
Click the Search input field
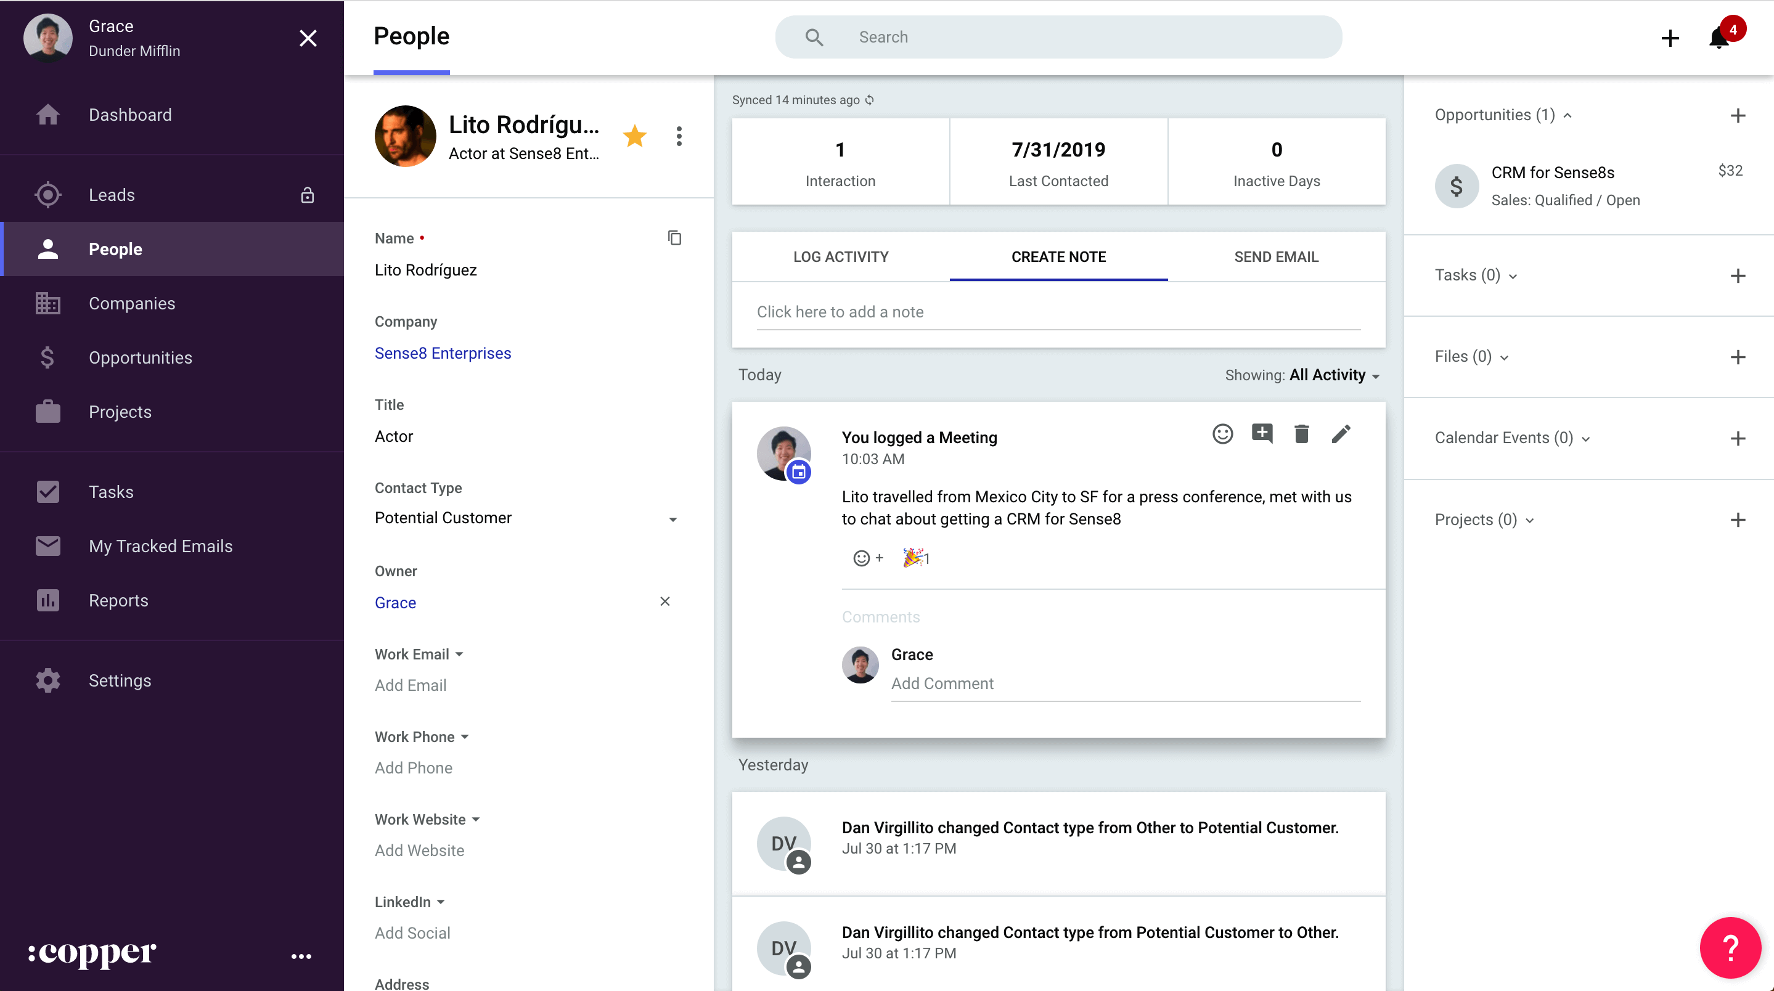(1058, 37)
